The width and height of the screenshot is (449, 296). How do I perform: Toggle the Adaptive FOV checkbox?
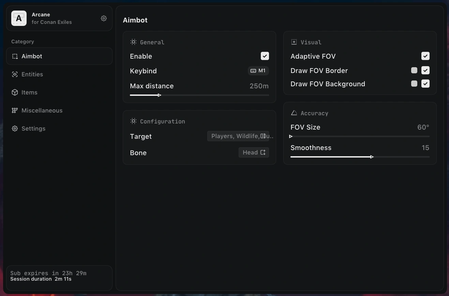[425, 56]
